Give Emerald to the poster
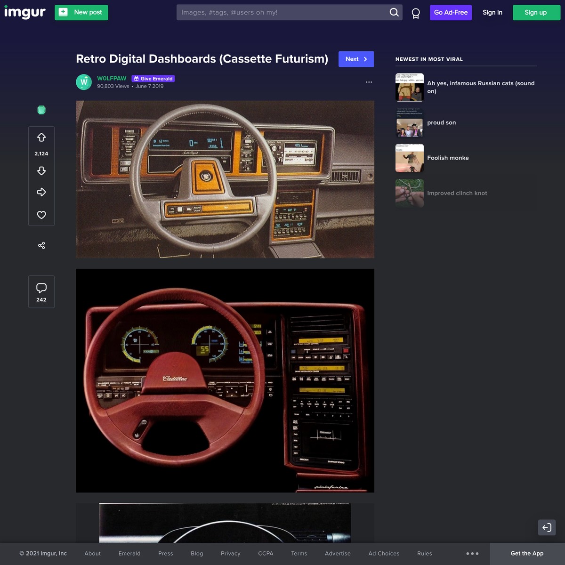Screen dimensions: 565x565 pyautogui.click(x=153, y=79)
